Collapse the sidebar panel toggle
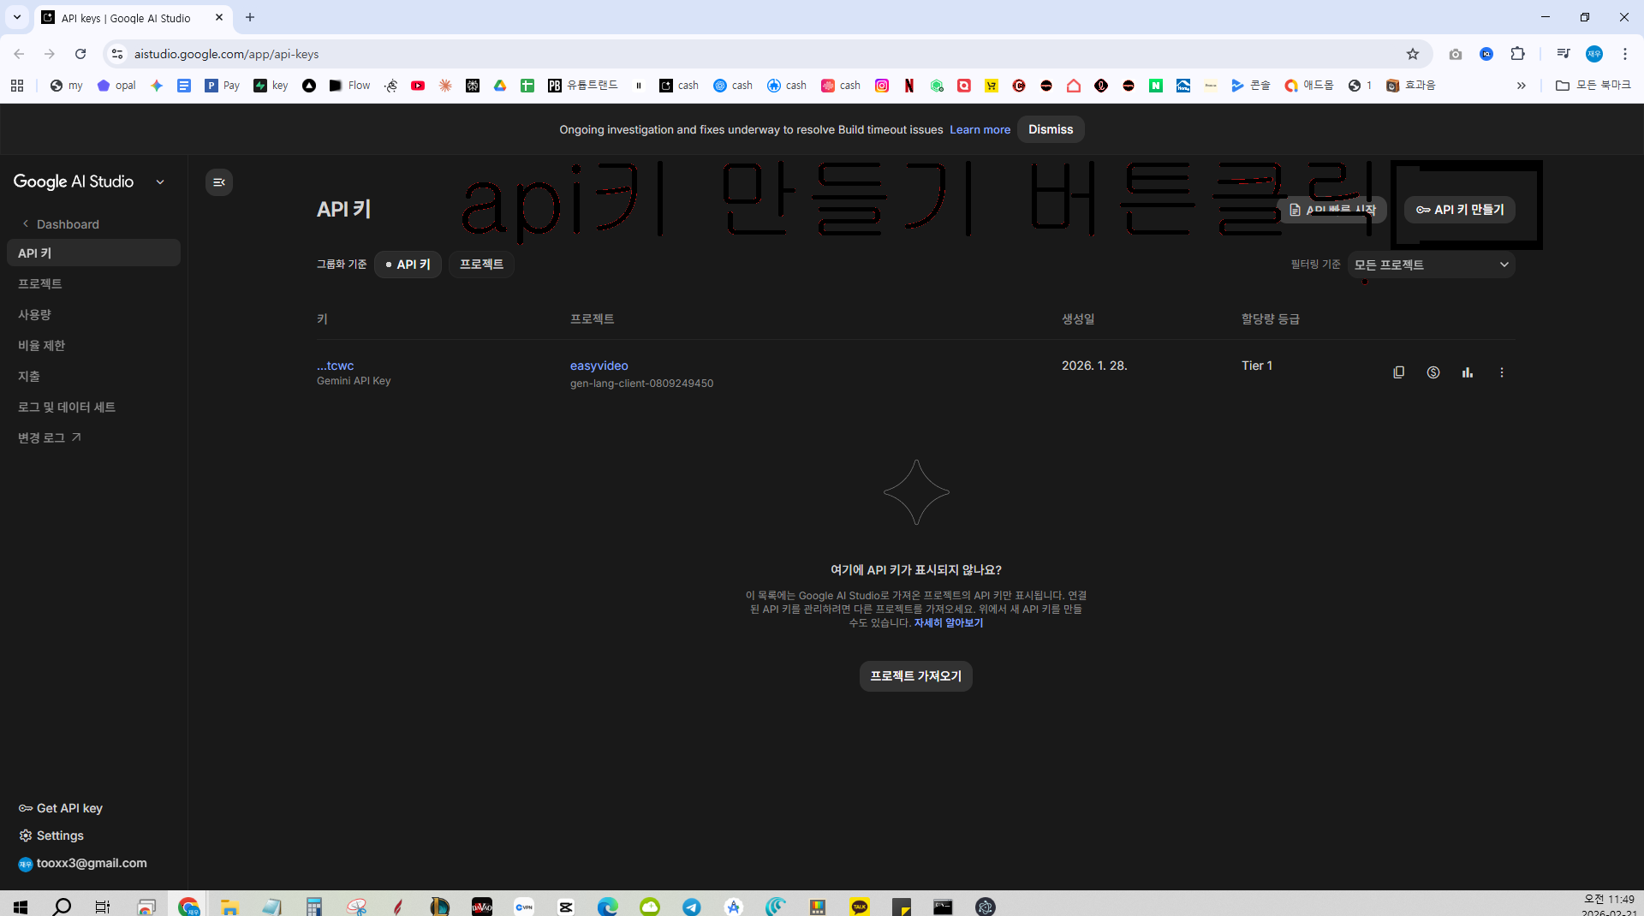Viewport: 1644px width, 916px height. click(219, 182)
